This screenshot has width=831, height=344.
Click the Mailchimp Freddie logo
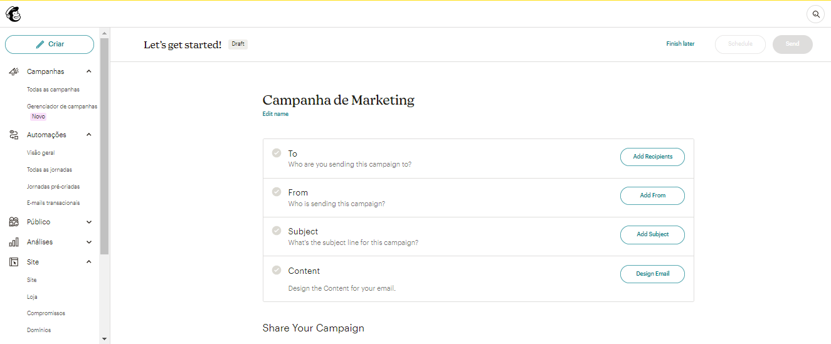point(13,13)
